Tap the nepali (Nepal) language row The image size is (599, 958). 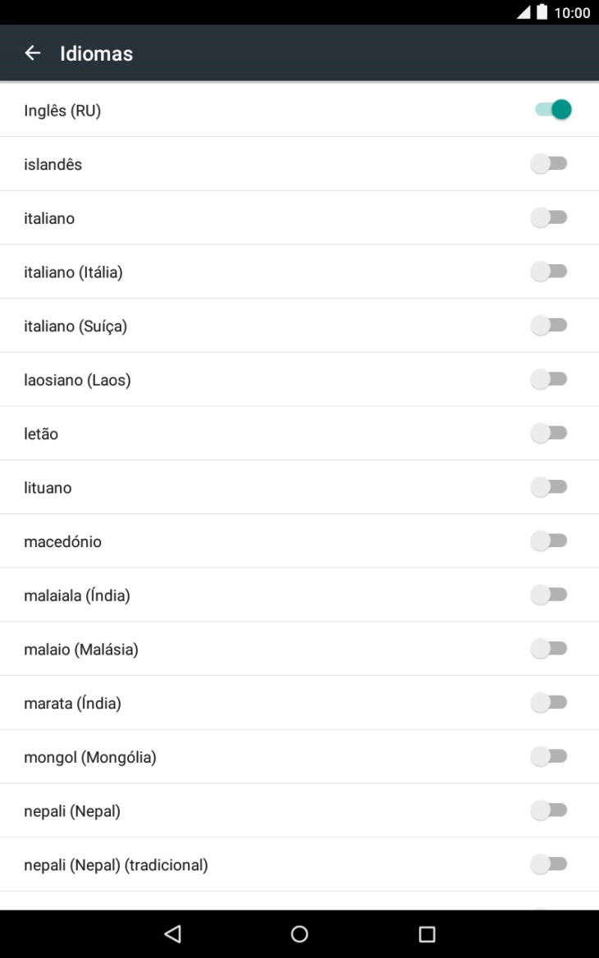point(72,811)
